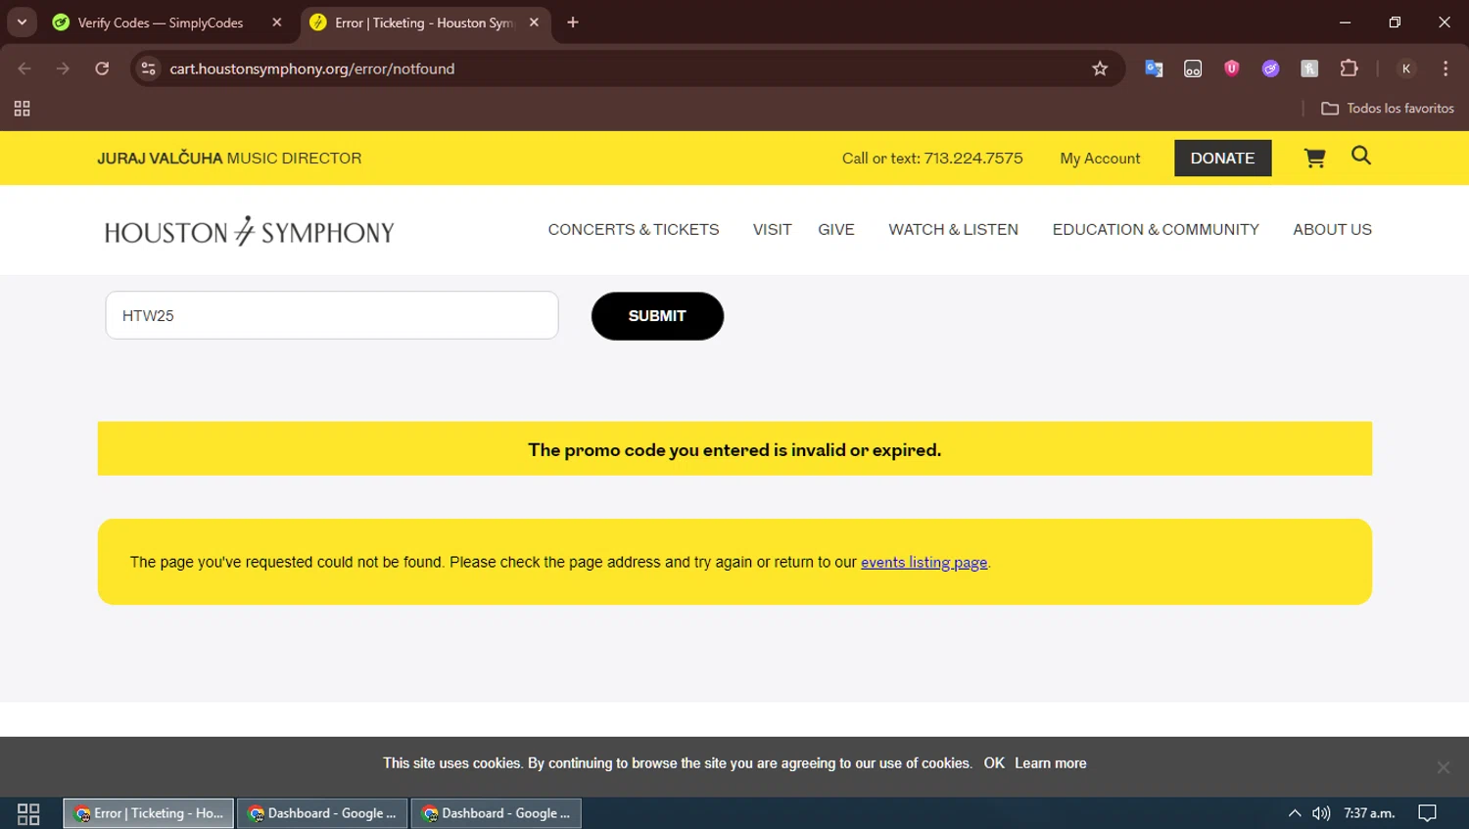The height and width of the screenshot is (829, 1469).
Task: Open the tab search dropdown
Action: pyautogui.click(x=22, y=23)
